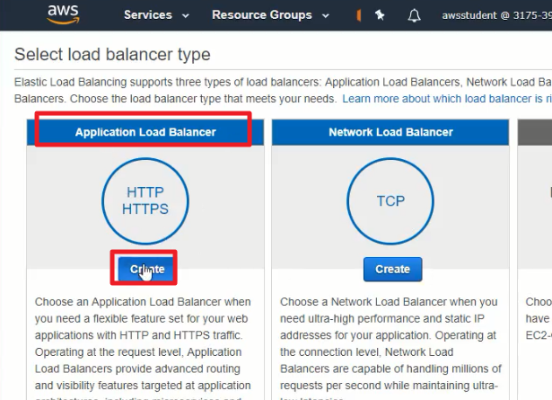552x400 pixels.
Task: Click the Network Load Balancer description text
Action: click(x=390, y=348)
